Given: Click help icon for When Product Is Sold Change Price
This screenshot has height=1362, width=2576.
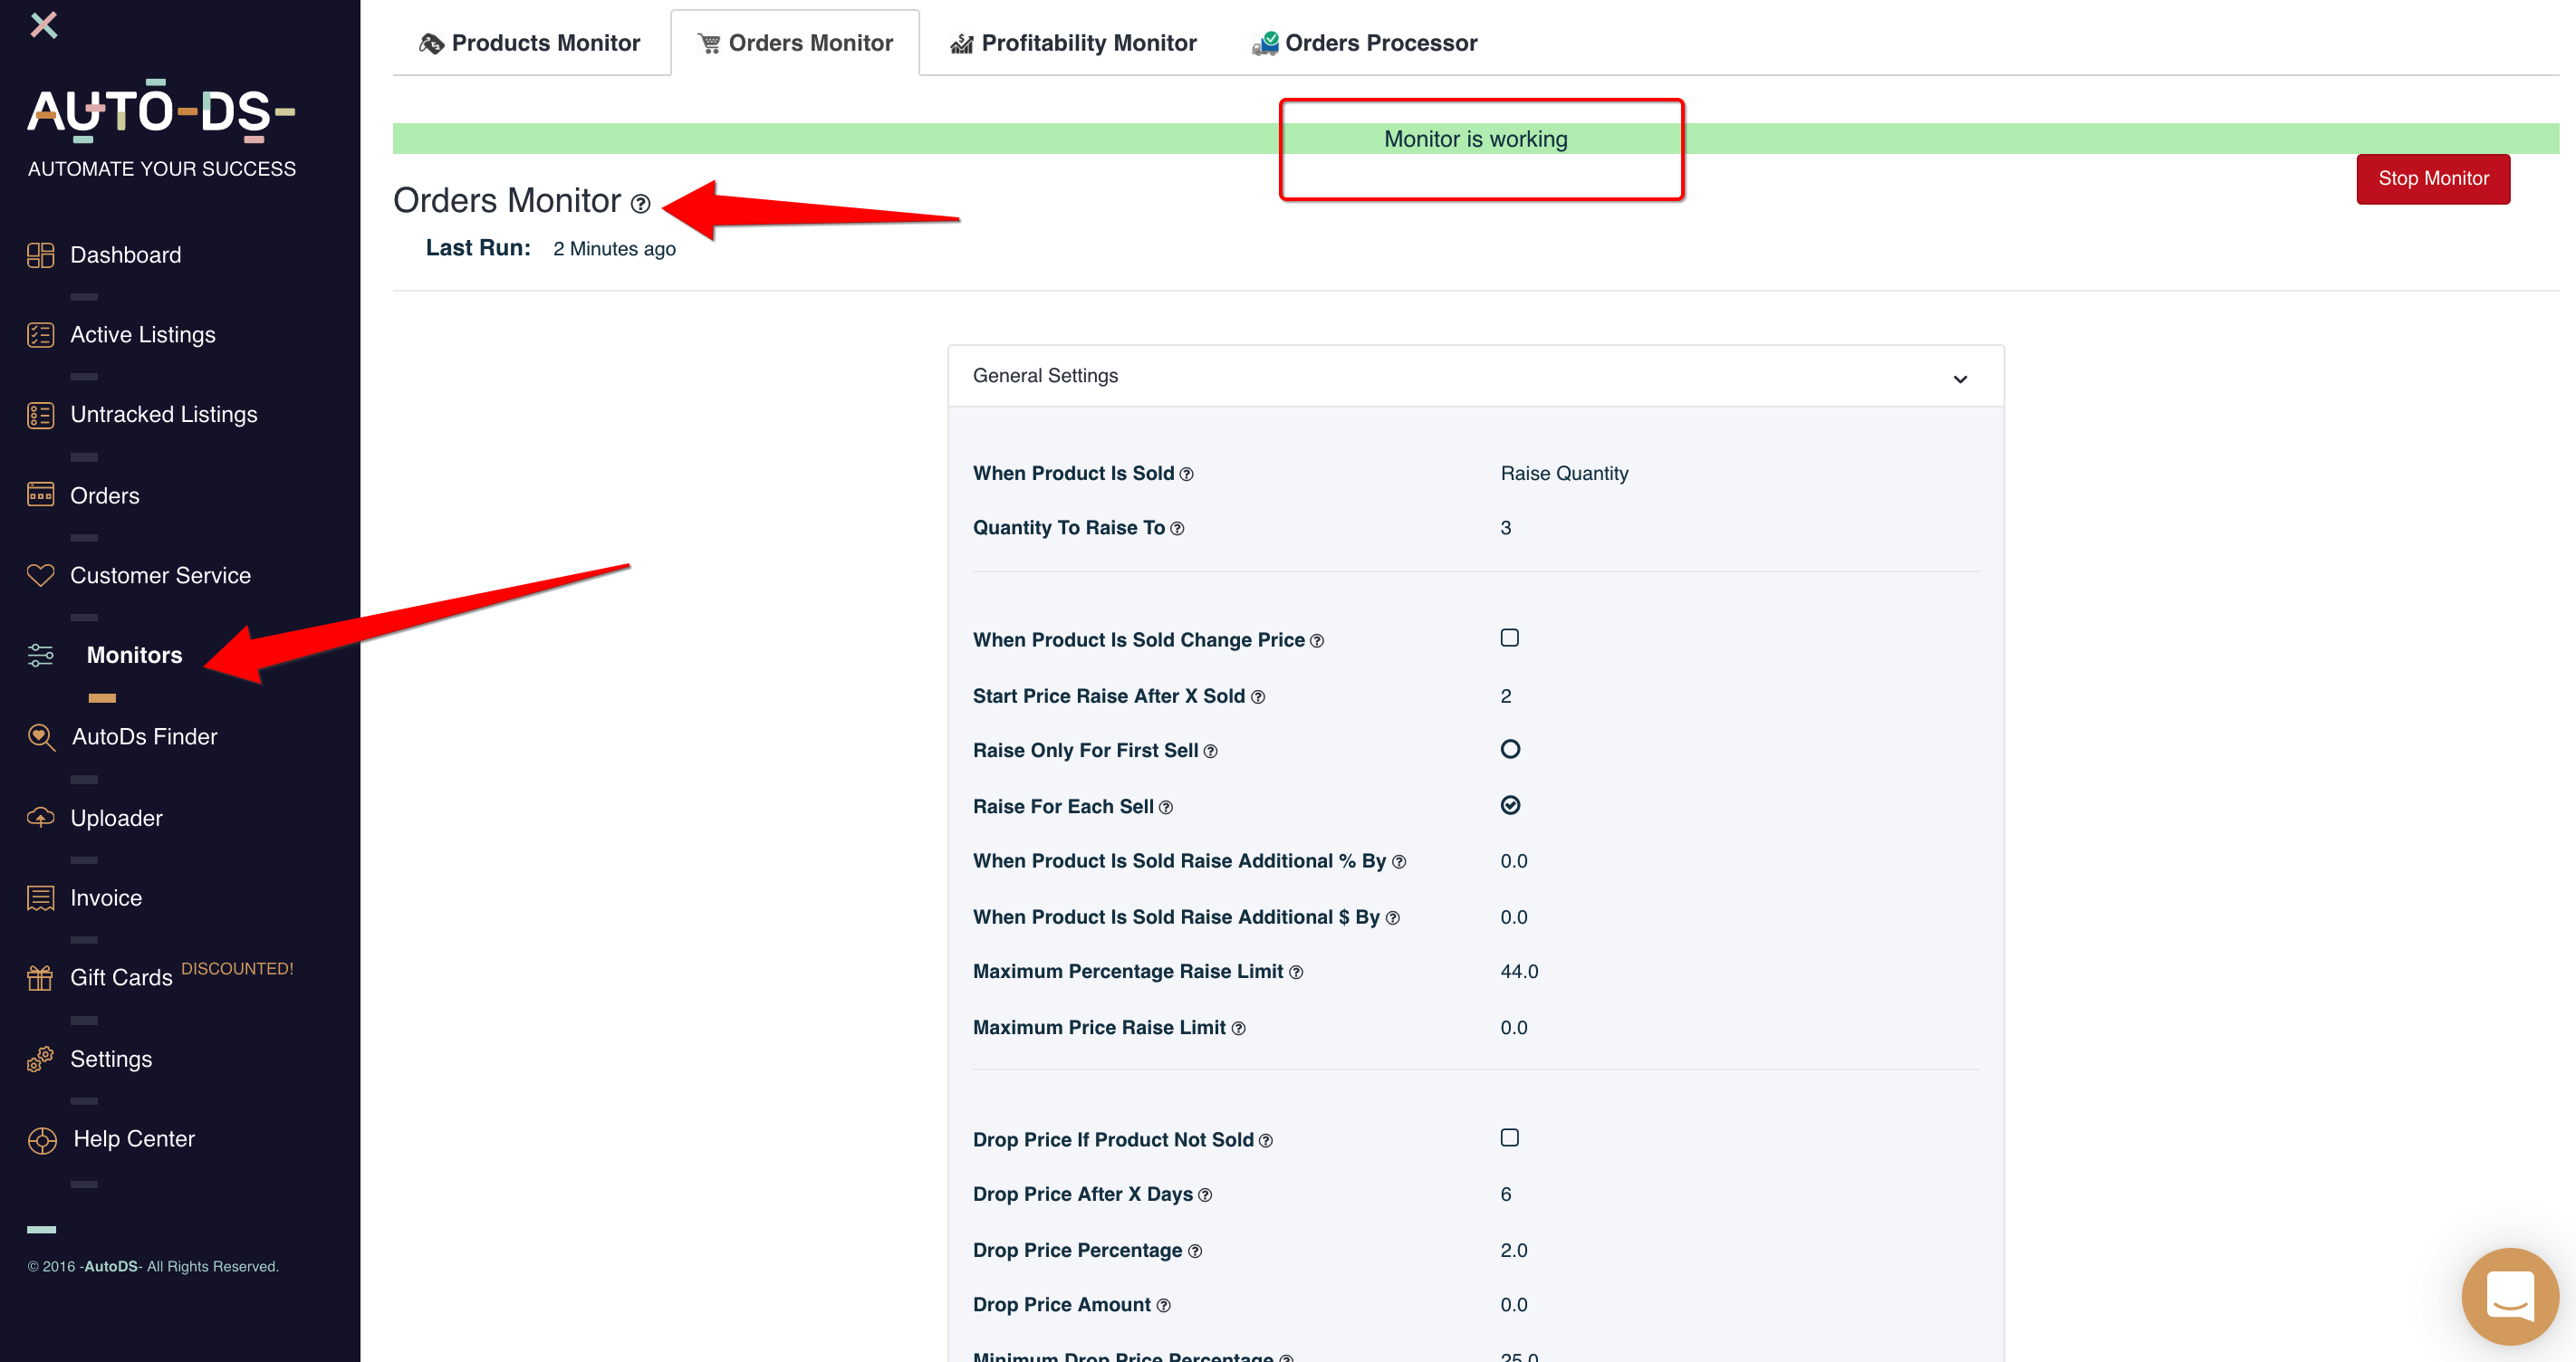Looking at the screenshot, I should 1317,642.
